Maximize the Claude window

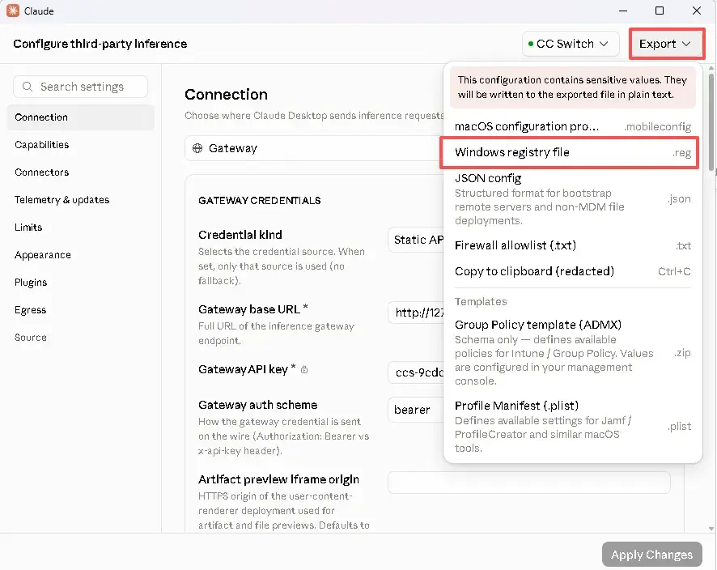[x=660, y=11]
